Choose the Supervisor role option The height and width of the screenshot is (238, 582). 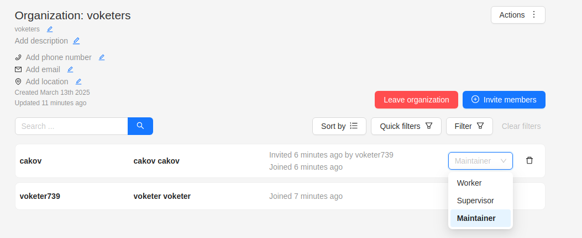[x=475, y=201]
